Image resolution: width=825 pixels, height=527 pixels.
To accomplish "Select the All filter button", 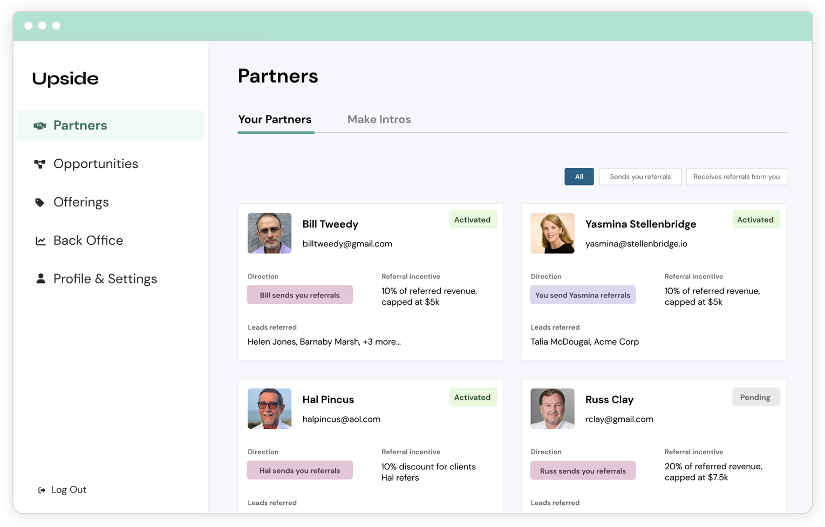I will [x=579, y=177].
